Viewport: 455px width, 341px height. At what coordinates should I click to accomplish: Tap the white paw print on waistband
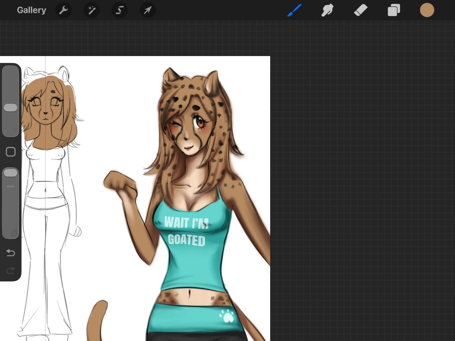pos(226,316)
